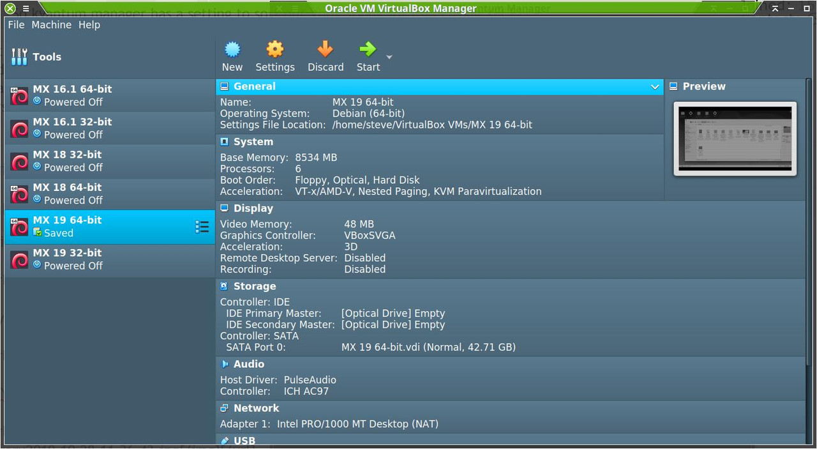Click Debian icon of MX 19 32-bit
The width and height of the screenshot is (817, 449).
pyautogui.click(x=19, y=259)
